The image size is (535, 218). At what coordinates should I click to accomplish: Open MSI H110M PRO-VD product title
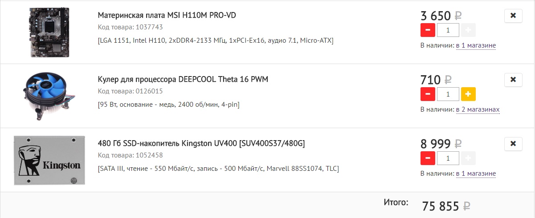pos(167,16)
